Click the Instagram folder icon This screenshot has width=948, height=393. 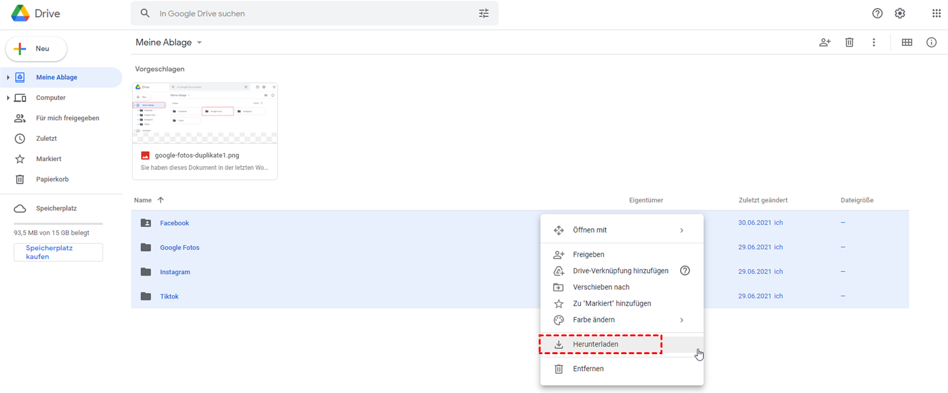(146, 272)
